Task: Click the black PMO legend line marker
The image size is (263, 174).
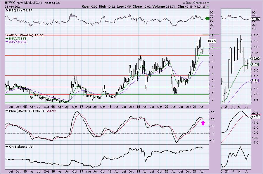Action: coord(7,111)
